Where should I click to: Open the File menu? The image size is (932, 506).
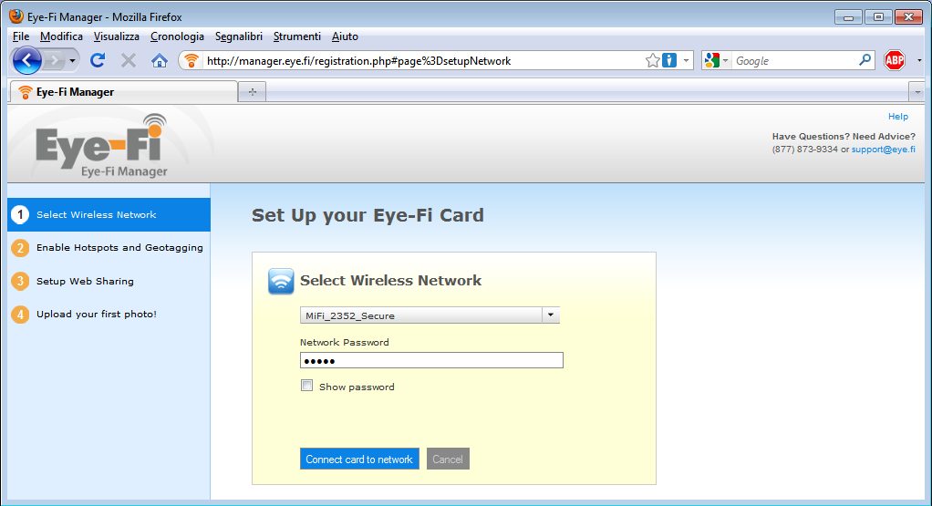21,36
